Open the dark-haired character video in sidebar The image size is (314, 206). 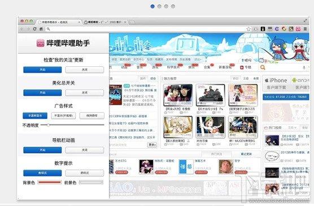point(272,140)
